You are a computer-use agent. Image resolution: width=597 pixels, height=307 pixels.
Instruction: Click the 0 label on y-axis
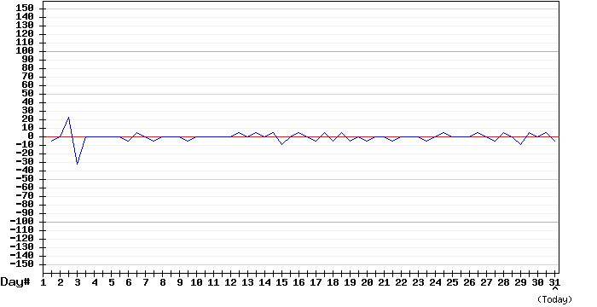[31, 136]
